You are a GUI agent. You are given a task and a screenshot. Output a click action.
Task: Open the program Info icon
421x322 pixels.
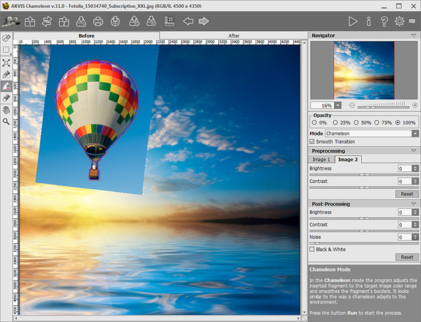click(x=369, y=21)
